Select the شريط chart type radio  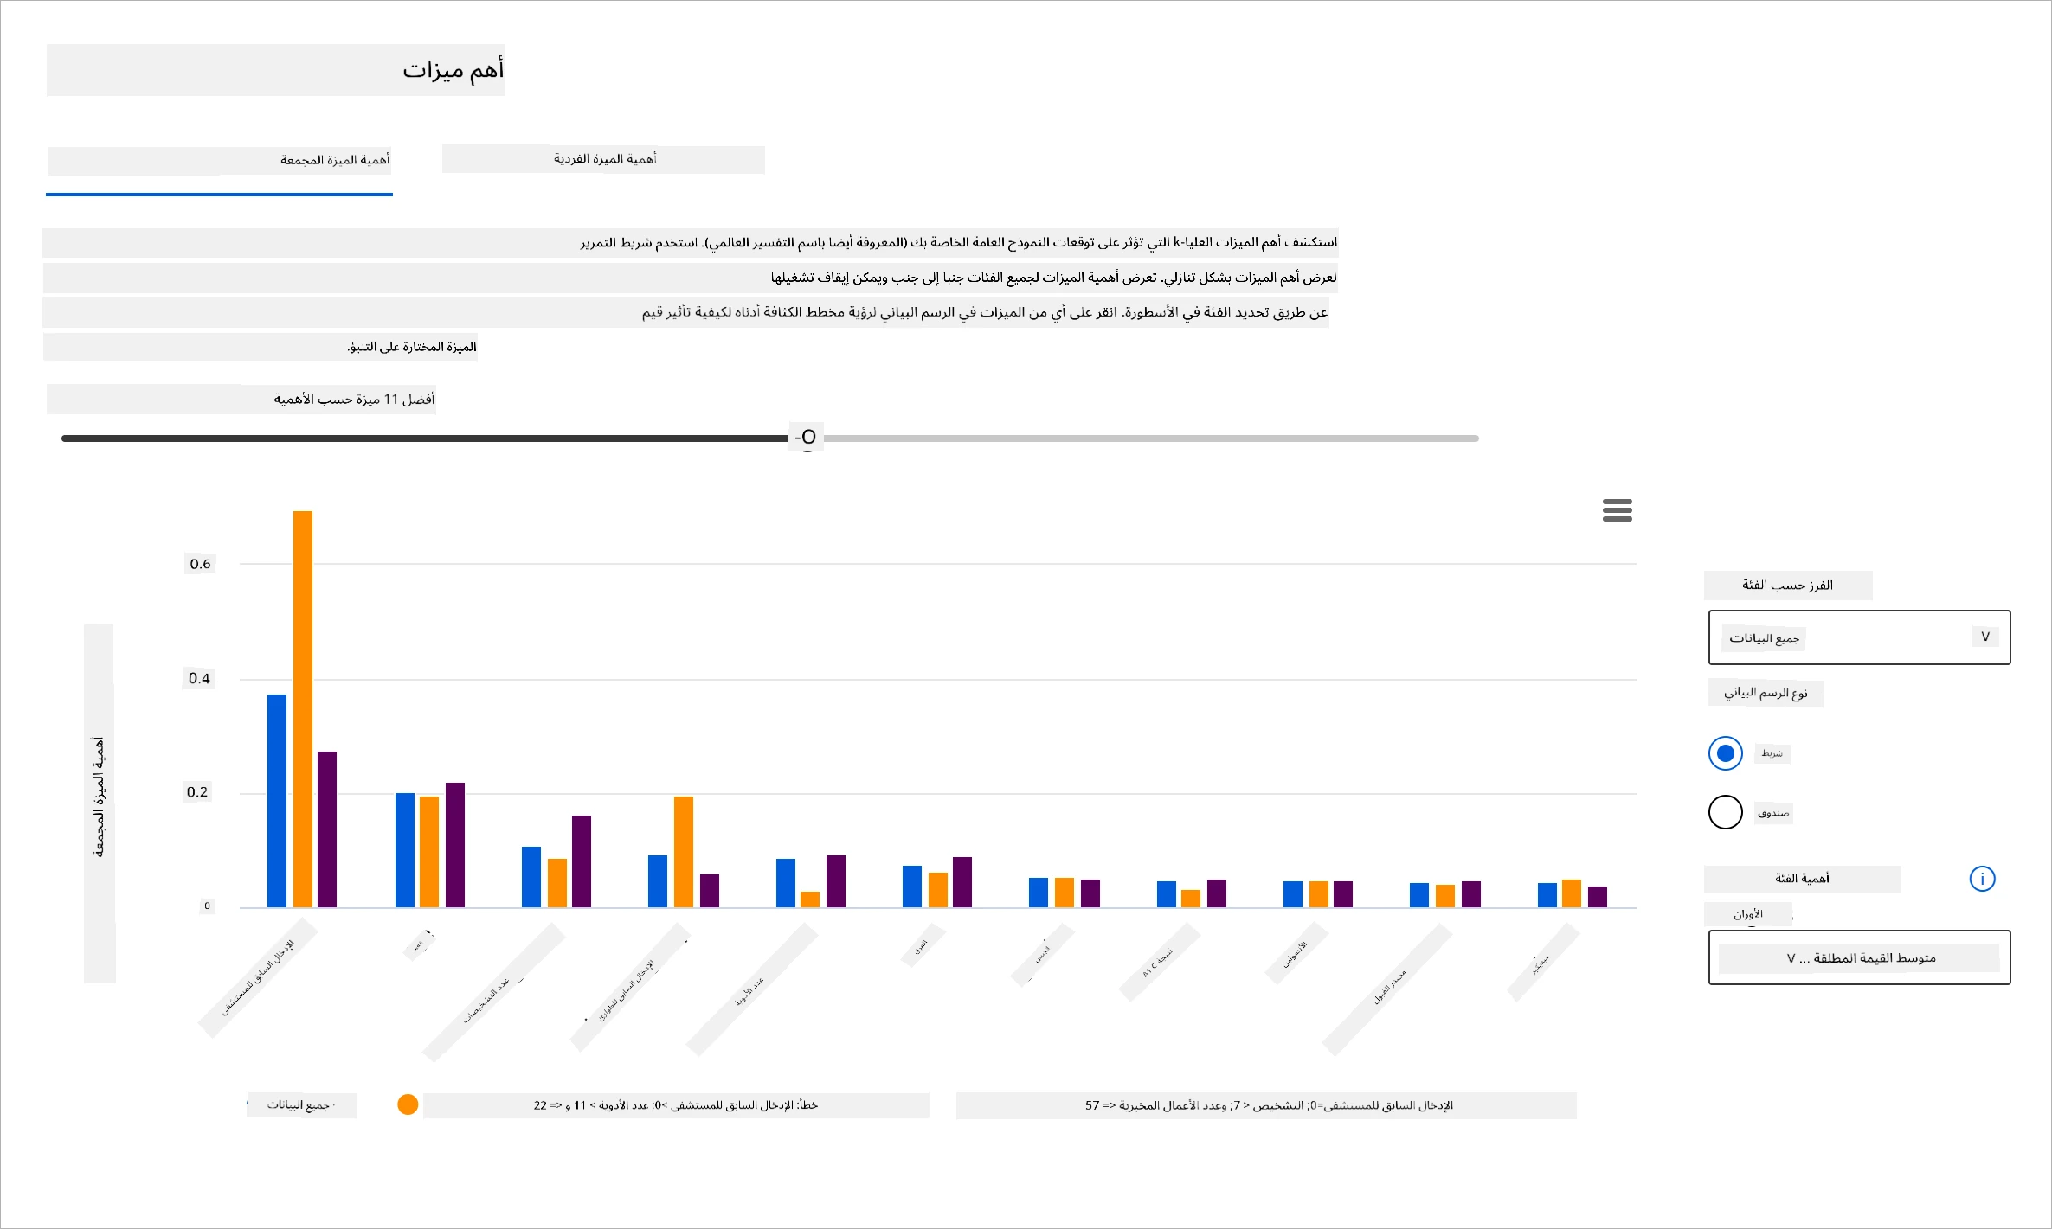click(x=1725, y=753)
